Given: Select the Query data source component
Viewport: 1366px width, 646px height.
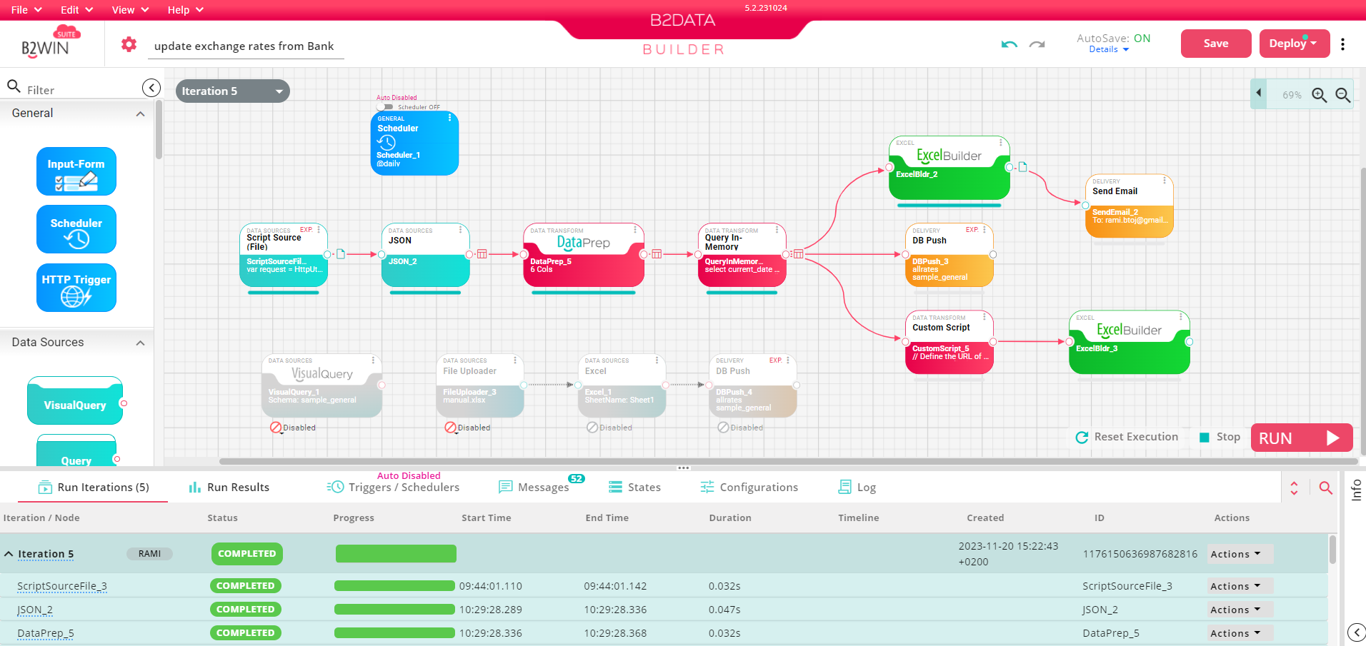Looking at the screenshot, I should (x=76, y=451).
